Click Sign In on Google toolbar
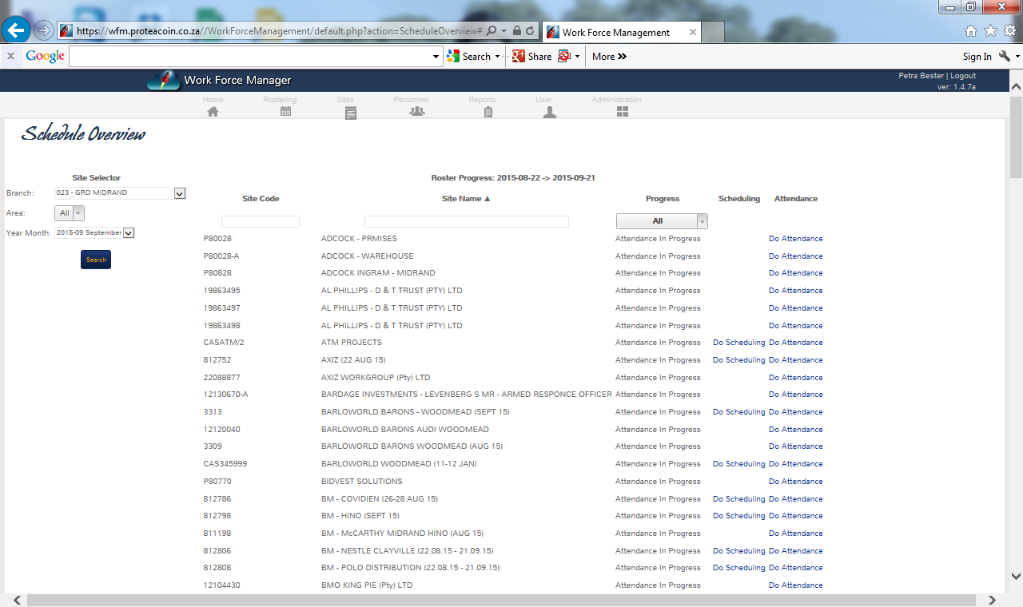This screenshot has height=607, width=1023. pos(977,56)
